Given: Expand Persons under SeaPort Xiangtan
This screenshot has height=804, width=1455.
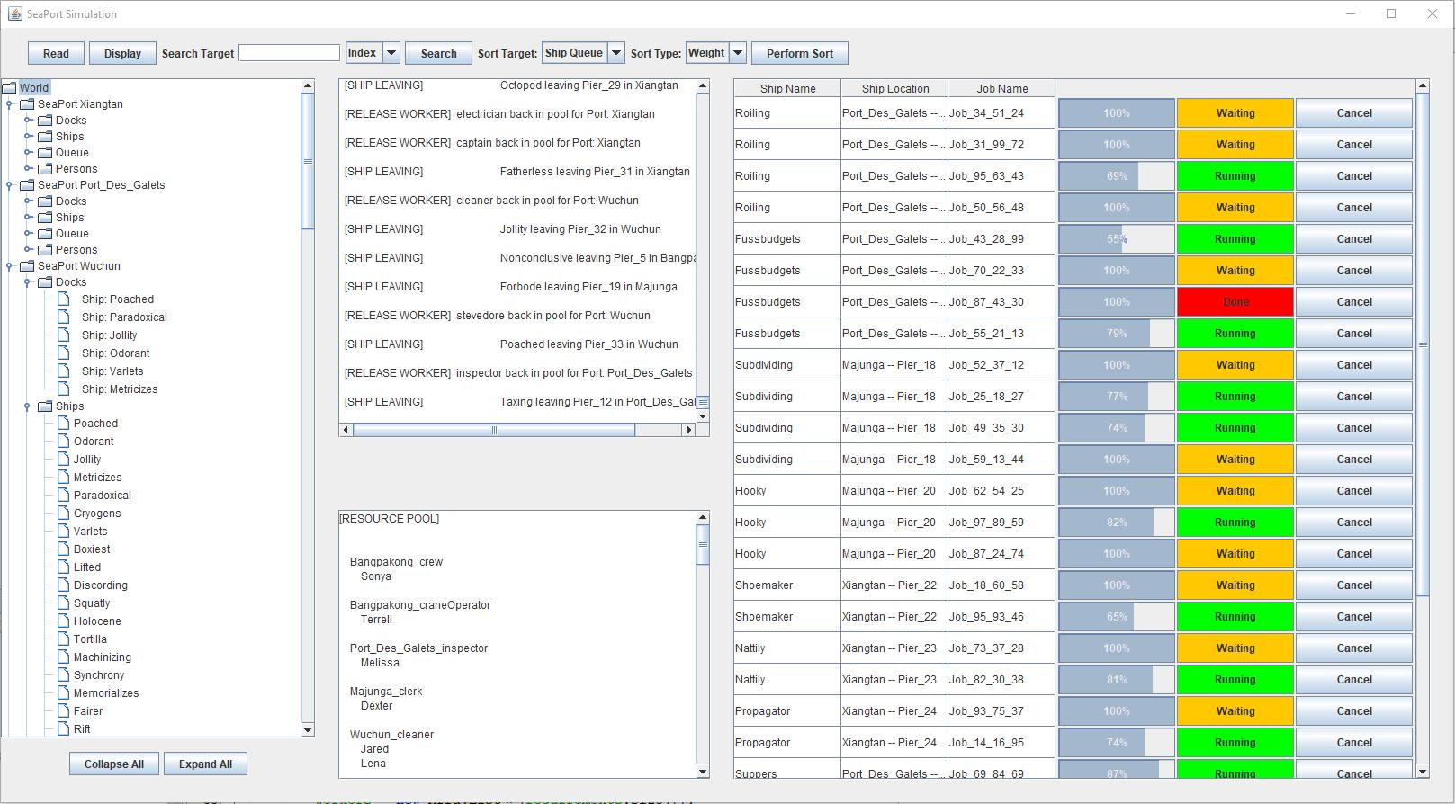Looking at the screenshot, I should point(28,169).
